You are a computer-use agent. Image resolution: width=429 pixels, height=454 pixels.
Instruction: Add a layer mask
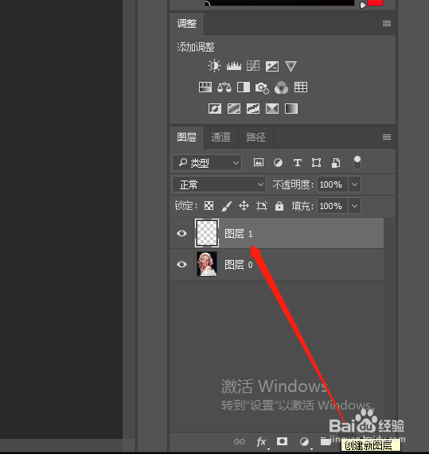[282, 441]
